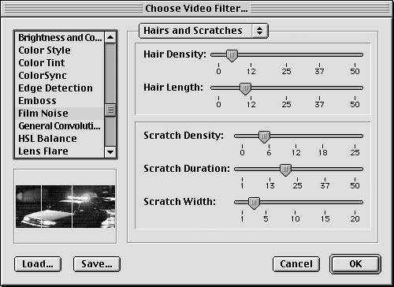394x287 pixels.
Task: Select the Lens Flare filter
Action: [x=60, y=151]
